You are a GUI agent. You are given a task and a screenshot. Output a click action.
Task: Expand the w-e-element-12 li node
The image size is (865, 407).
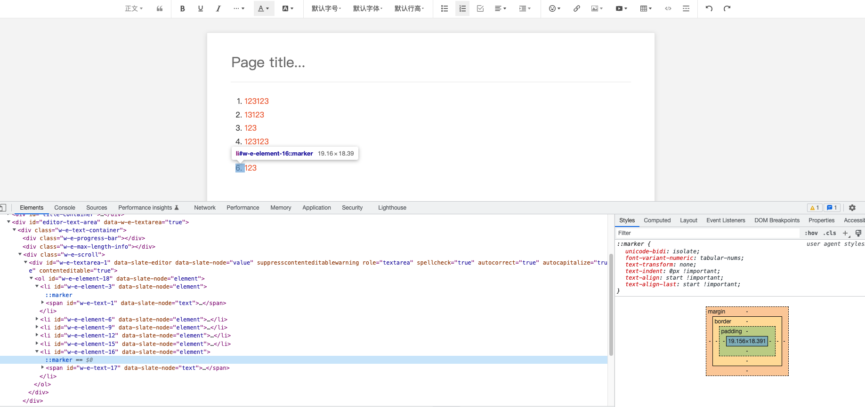pos(37,335)
